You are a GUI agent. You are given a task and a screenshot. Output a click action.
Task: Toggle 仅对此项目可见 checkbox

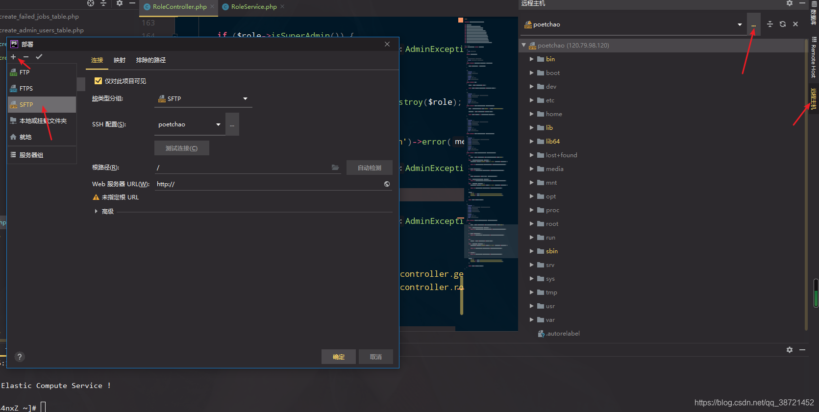point(98,81)
